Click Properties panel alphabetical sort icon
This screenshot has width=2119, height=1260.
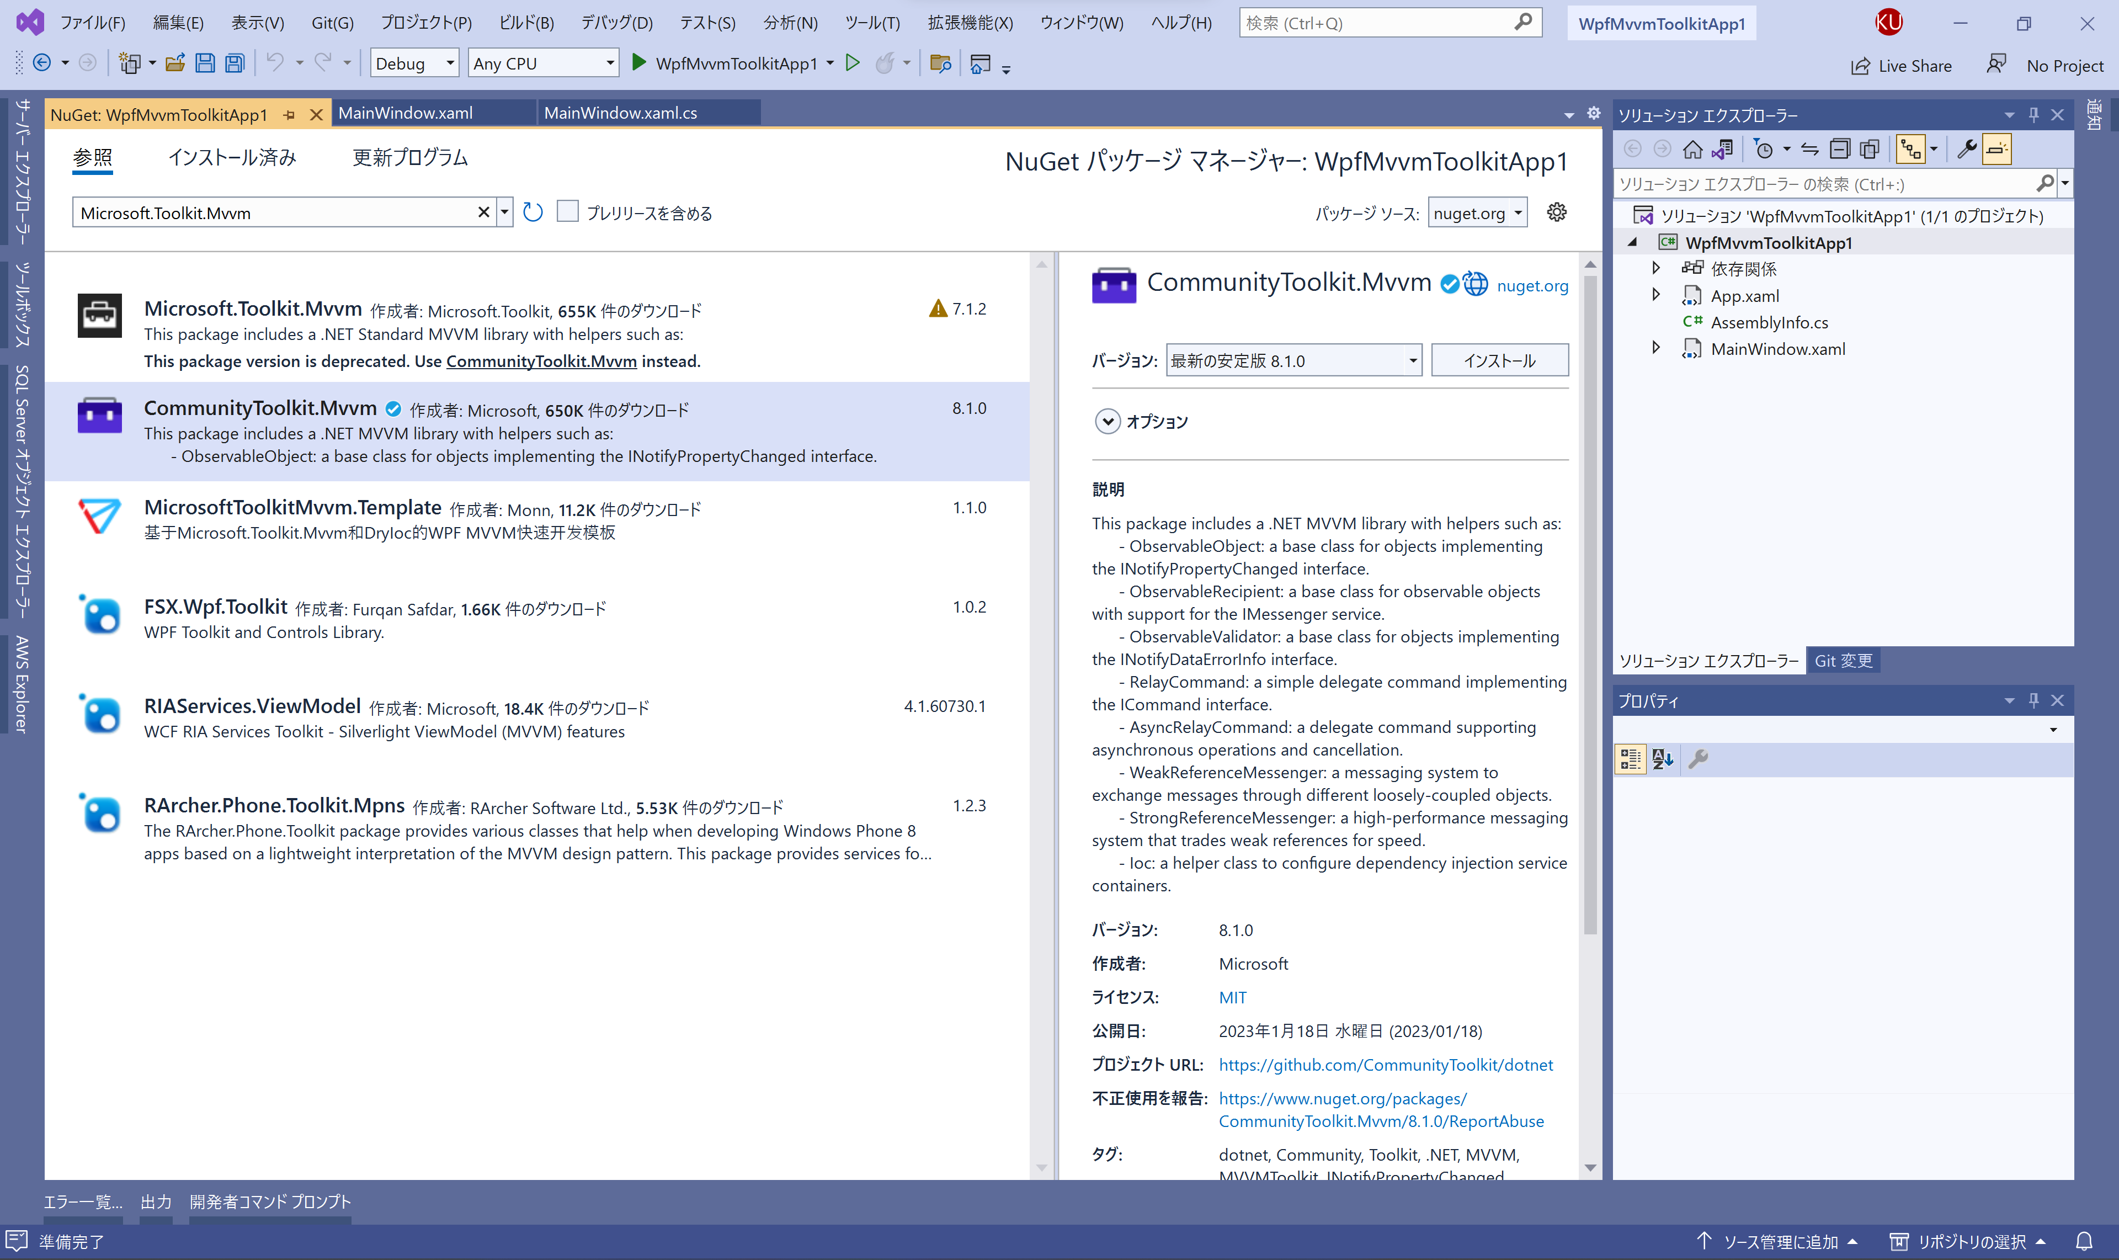point(1662,759)
